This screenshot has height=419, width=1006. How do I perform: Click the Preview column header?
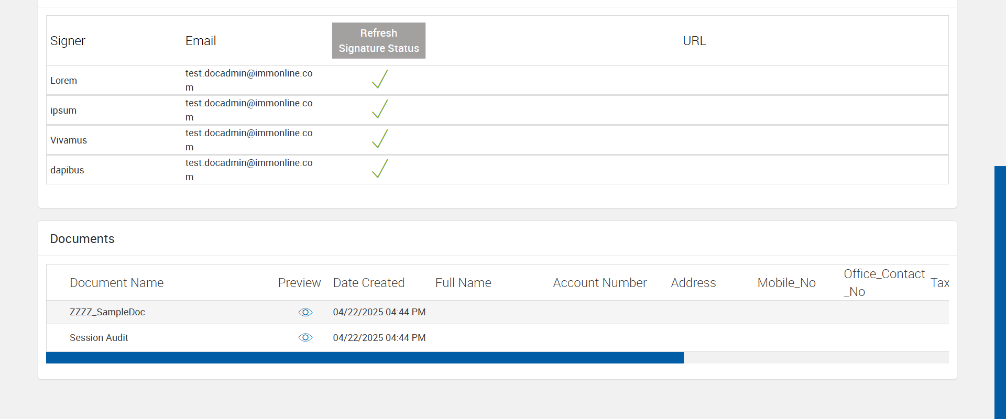299,283
